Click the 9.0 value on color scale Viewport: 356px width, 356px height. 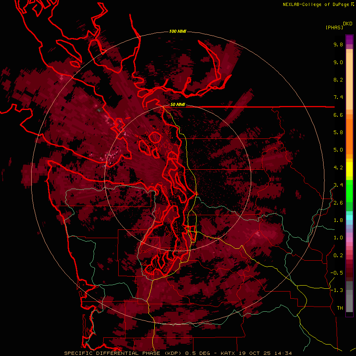click(338, 62)
